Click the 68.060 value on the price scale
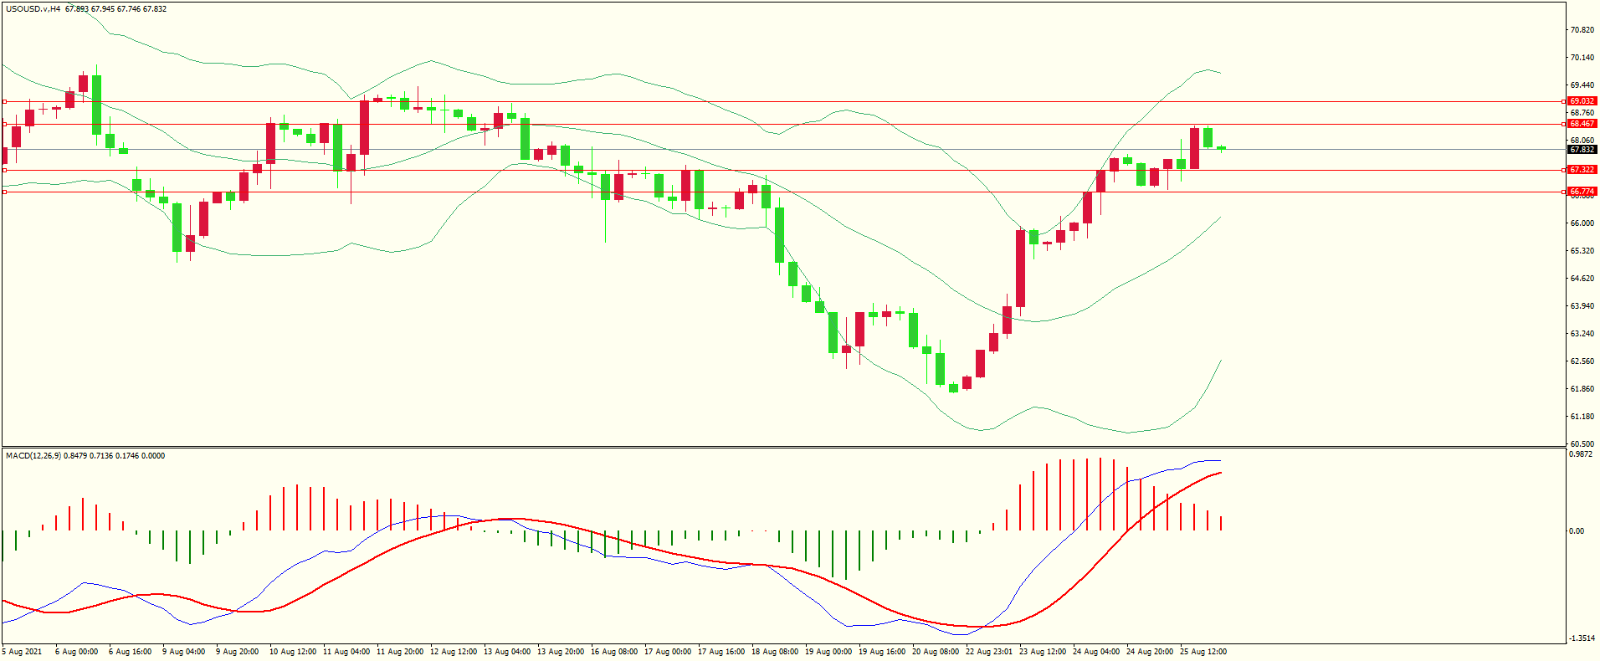Screen dimensions: 1600x661 pyautogui.click(x=1582, y=141)
